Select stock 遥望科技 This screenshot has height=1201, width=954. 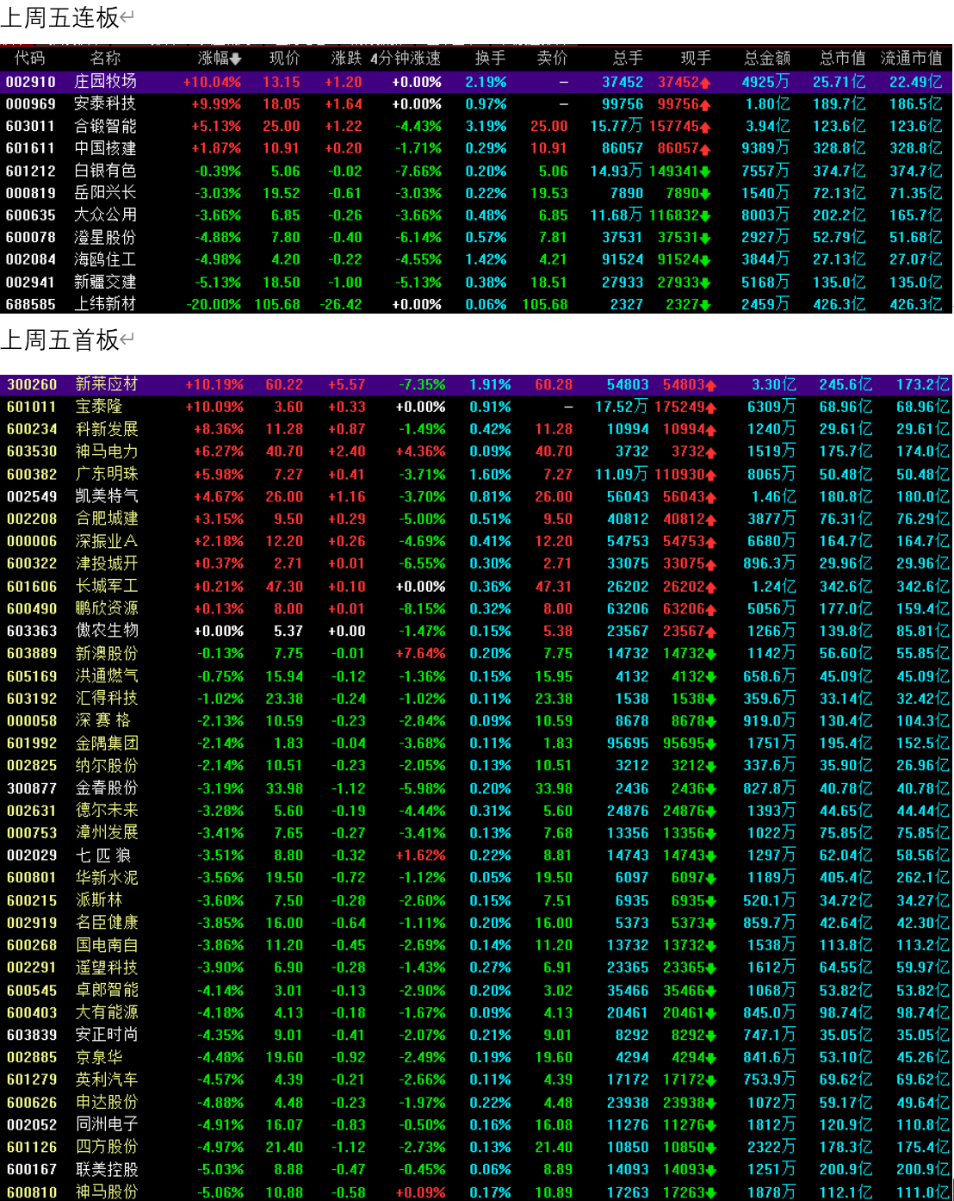(x=107, y=968)
